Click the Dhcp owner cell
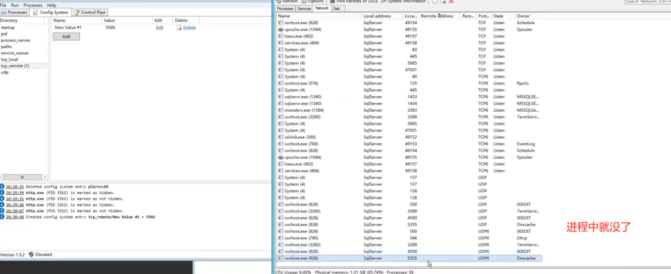Screen dimensions: 671x274 coord(522,238)
